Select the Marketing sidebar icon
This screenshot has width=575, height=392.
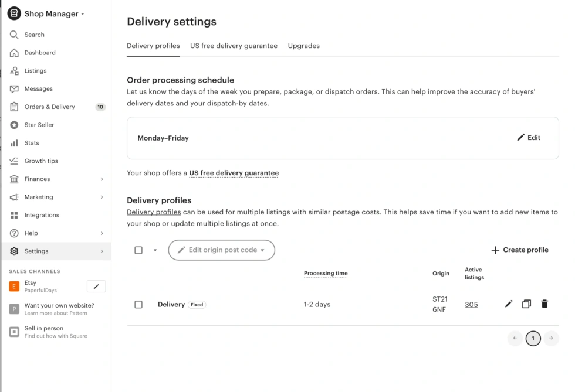point(13,197)
